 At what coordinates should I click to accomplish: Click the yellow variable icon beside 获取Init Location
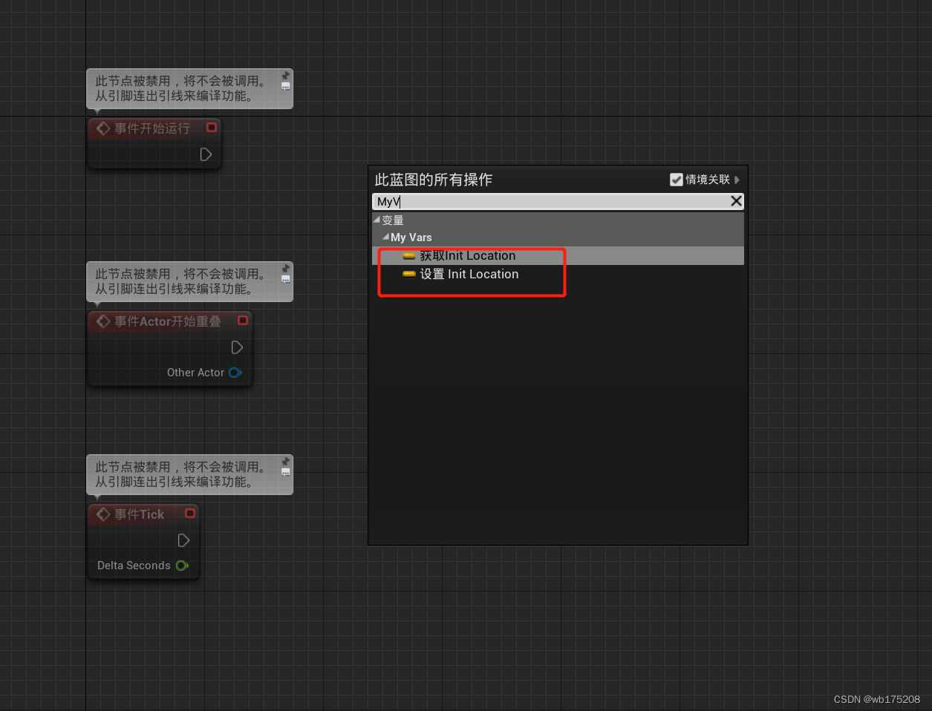coord(408,255)
